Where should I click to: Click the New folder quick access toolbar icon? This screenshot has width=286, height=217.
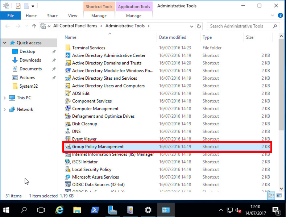tap(26, 6)
